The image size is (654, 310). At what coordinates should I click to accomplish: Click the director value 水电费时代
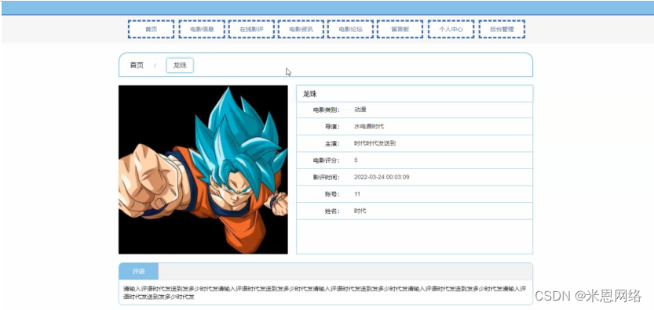(369, 127)
